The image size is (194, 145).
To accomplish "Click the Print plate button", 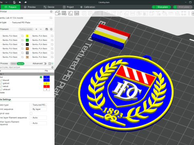I will click(184, 7).
